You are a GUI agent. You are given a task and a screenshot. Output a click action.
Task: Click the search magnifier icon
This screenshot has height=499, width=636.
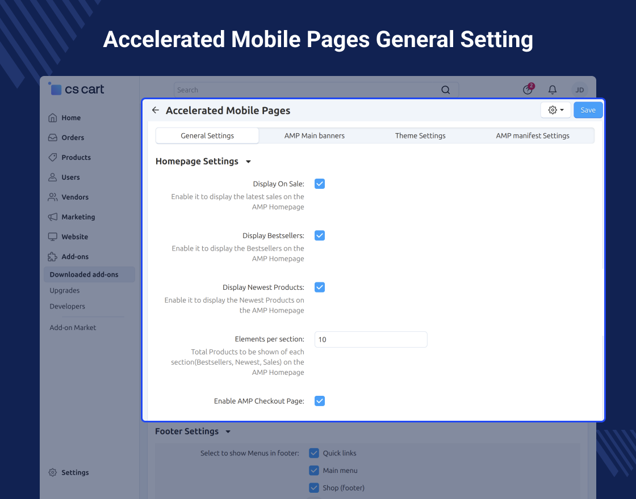tap(445, 90)
